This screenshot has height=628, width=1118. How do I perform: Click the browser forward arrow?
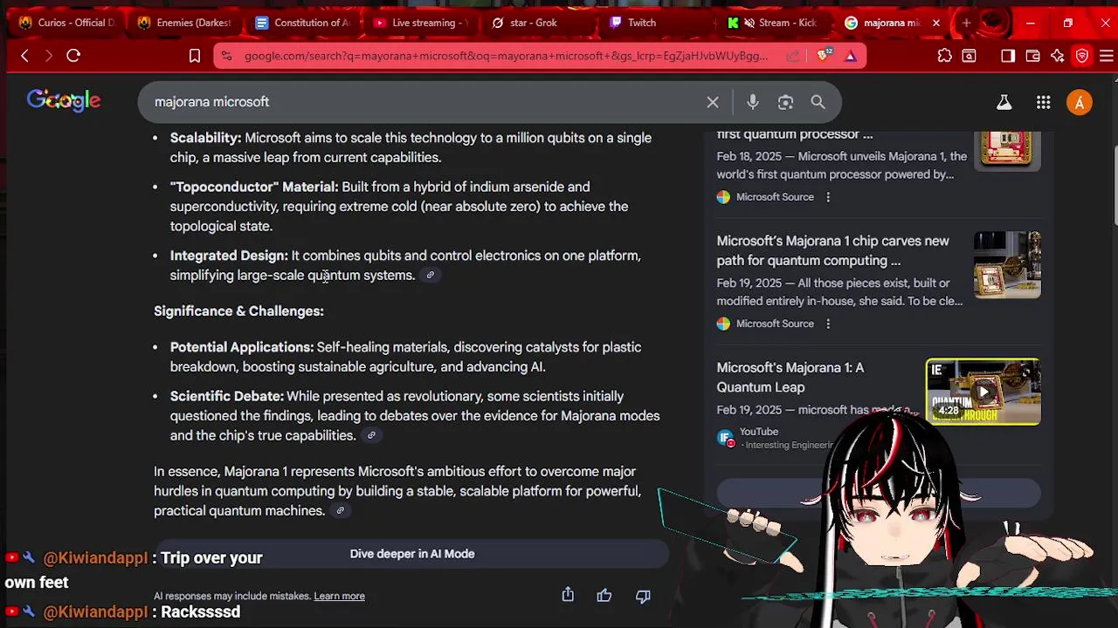pos(49,56)
